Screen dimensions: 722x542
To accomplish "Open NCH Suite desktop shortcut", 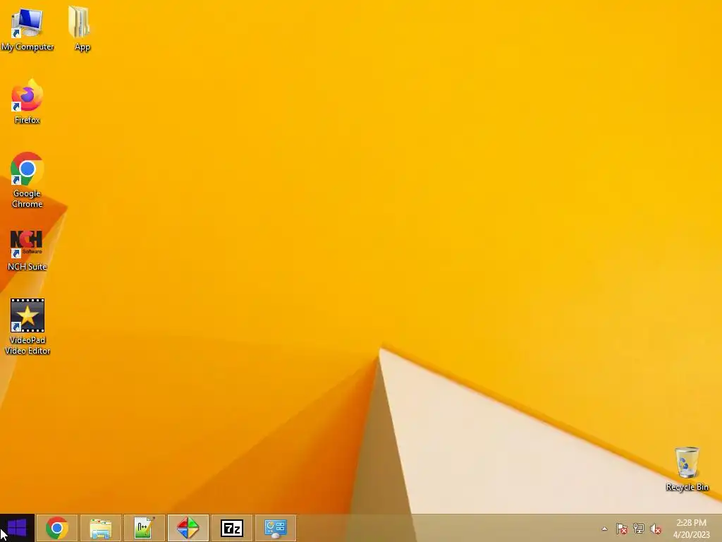I will (27, 251).
